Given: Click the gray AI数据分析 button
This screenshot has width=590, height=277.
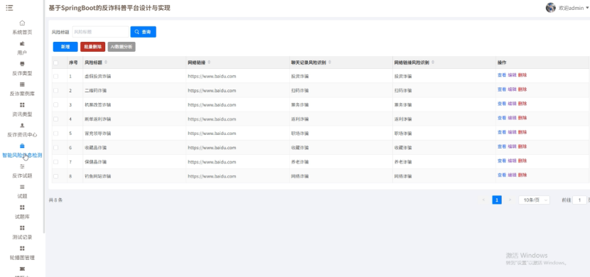Looking at the screenshot, I should (122, 47).
